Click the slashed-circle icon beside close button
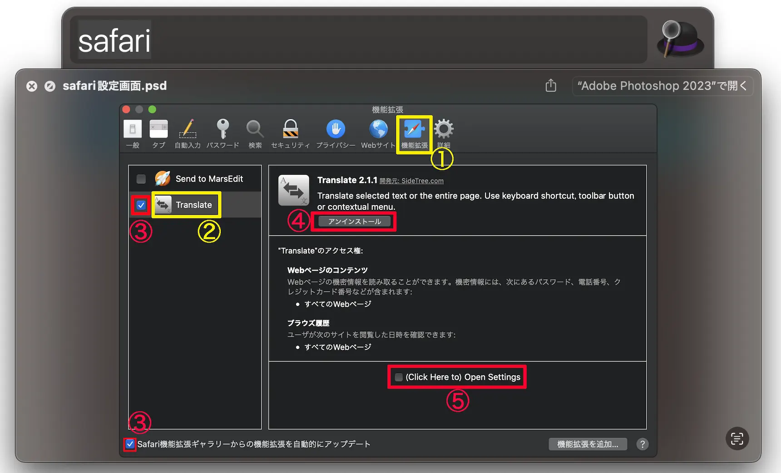 [x=50, y=86]
